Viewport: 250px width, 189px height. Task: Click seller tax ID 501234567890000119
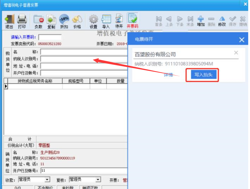pos(57,158)
